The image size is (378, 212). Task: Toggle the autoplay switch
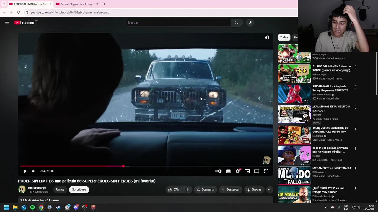point(218,171)
